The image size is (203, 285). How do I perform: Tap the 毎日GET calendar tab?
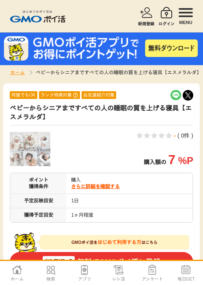[186, 273]
